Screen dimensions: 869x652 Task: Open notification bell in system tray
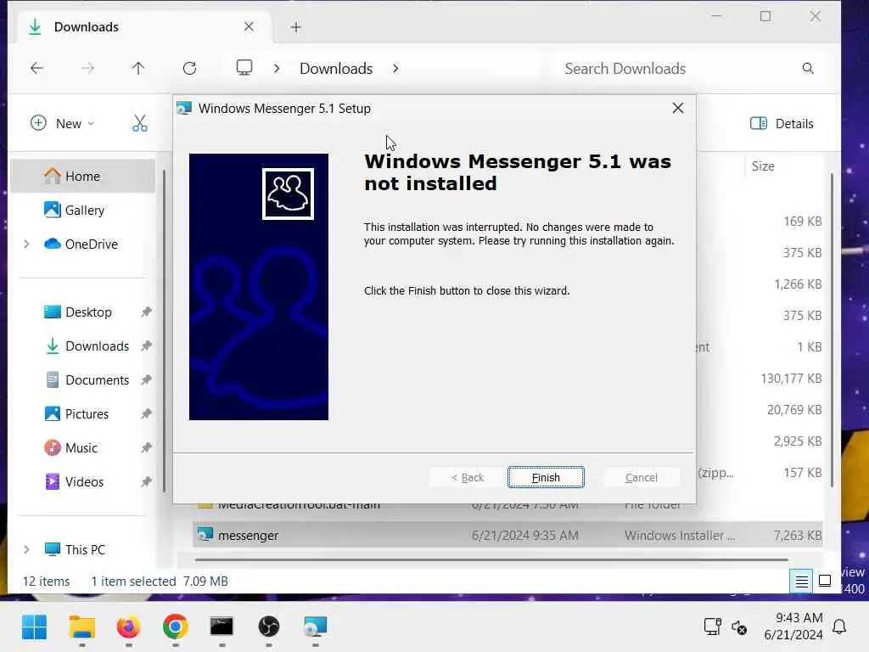click(839, 627)
